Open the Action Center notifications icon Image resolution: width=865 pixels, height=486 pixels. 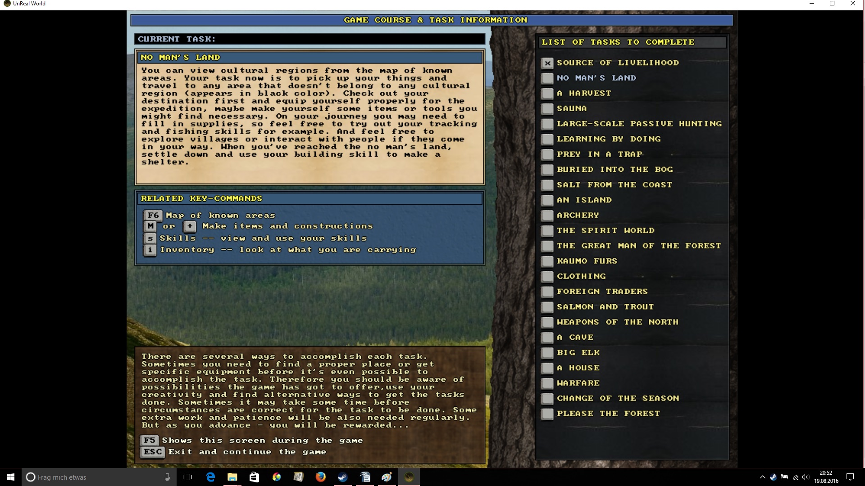pos(850,477)
